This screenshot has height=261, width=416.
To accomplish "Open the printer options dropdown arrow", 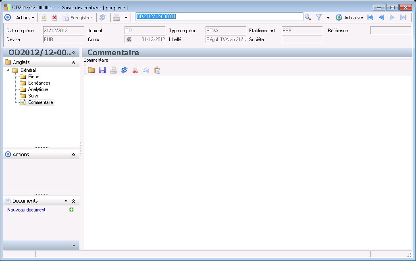I will click(126, 18).
